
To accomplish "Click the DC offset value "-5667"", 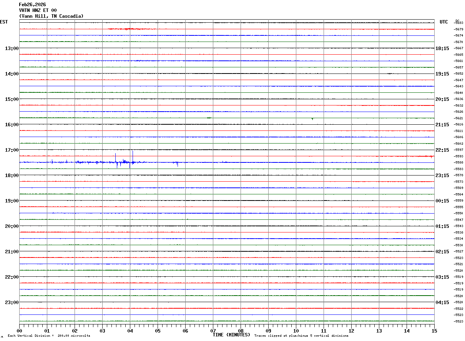I will coord(458,48).
